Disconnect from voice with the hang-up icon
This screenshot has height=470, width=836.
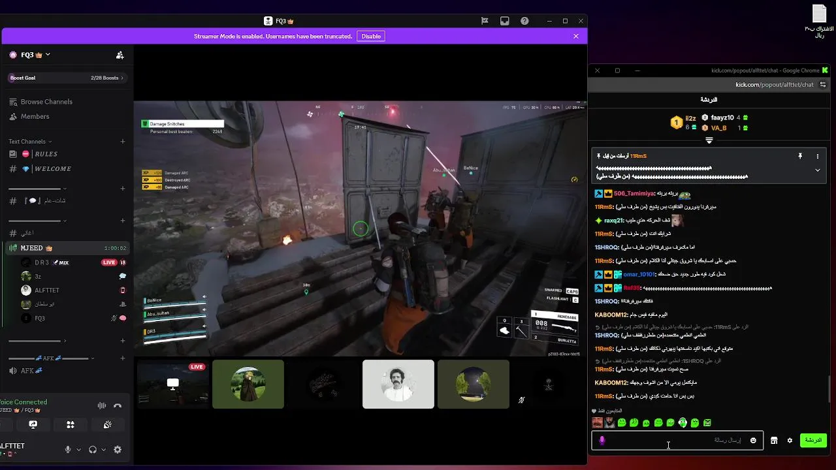118,405
